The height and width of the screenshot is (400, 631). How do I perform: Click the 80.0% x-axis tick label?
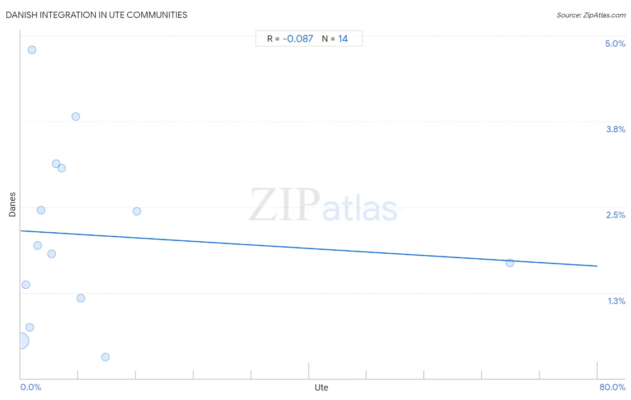[x=612, y=387]
